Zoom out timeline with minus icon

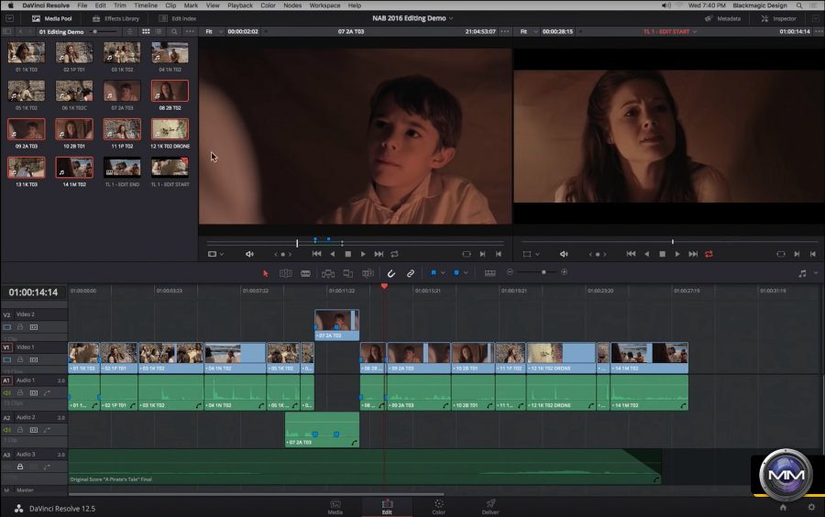click(x=510, y=272)
